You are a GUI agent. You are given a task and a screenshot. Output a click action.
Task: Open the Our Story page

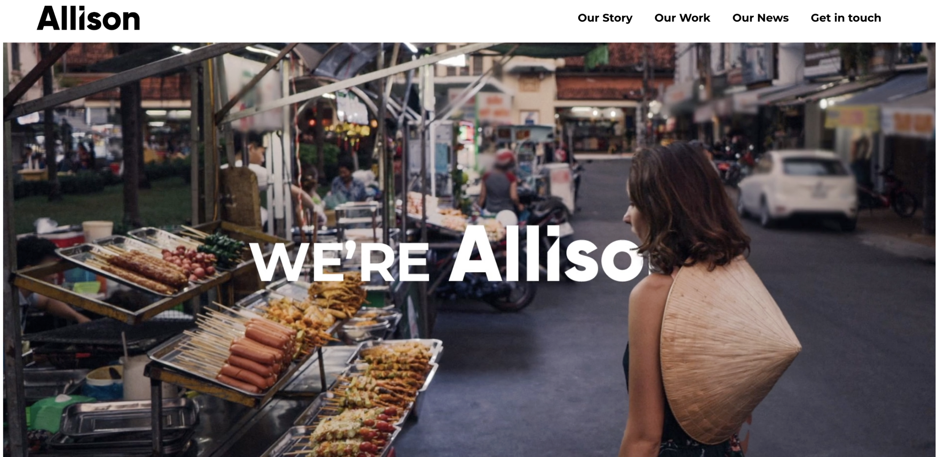pos(605,18)
